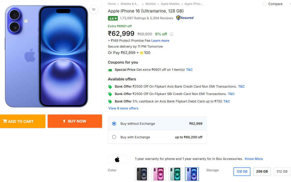This screenshot has height=182, width=291.
Task: Select Buy with Exchange option
Action: click(114, 137)
